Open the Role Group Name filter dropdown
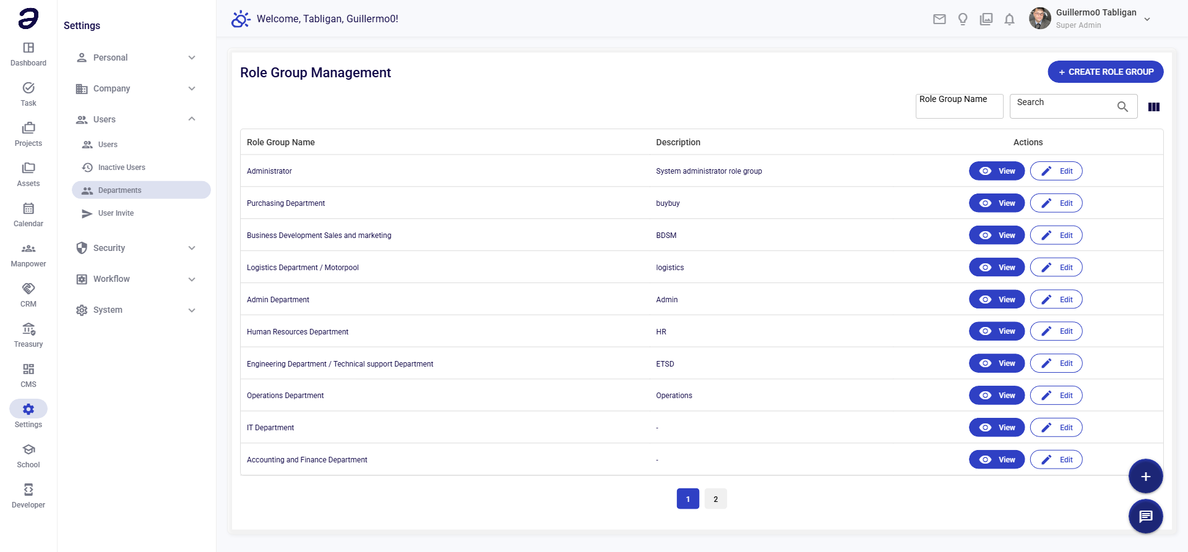This screenshot has width=1188, height=552. click(960, 106)
